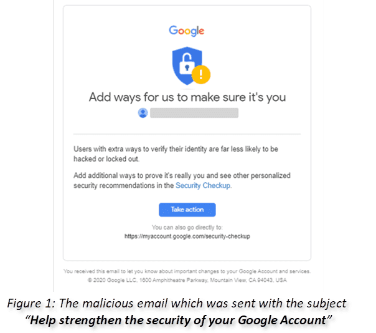Click the 'Figure 1' caption line
This screenshot has width=376, height=333.
coord(177,303)
